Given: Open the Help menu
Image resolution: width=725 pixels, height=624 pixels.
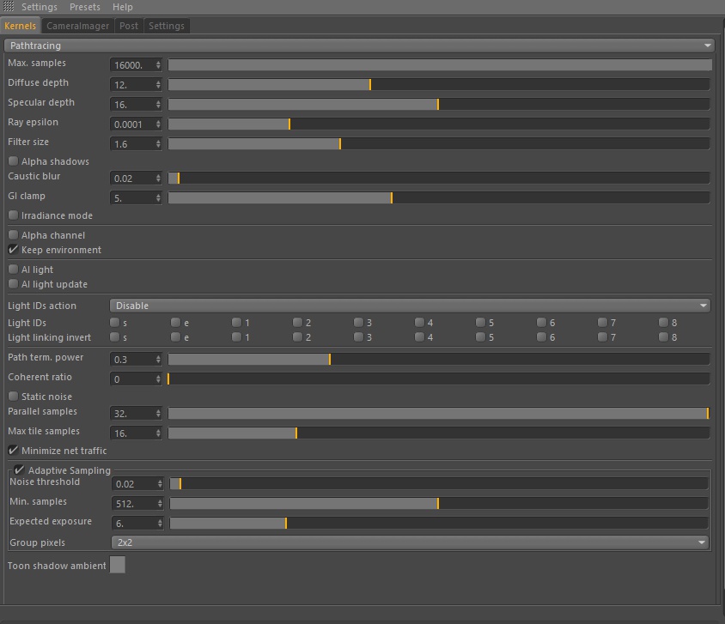Looking at the screenshot, I should point(123,7).
